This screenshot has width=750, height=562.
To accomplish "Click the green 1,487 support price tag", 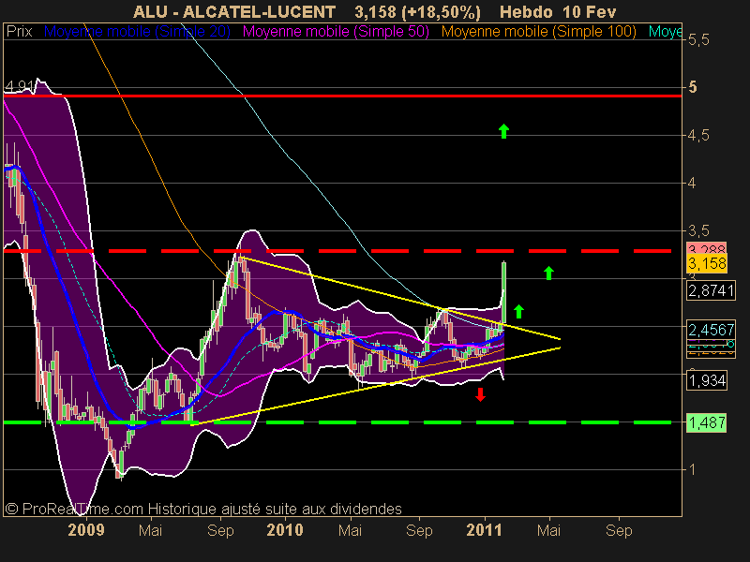I will pos(707,423).
